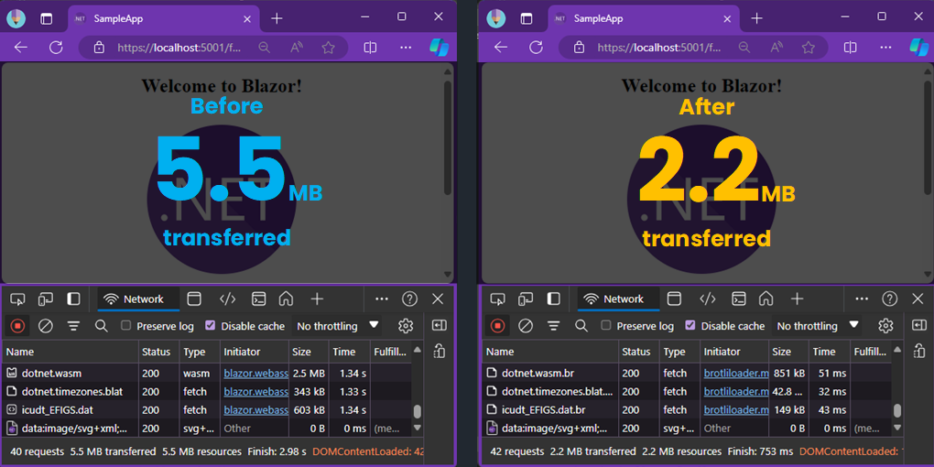Open a new tab in right browser window
This screenshot has width=934, height=467.
click(756, 18)
